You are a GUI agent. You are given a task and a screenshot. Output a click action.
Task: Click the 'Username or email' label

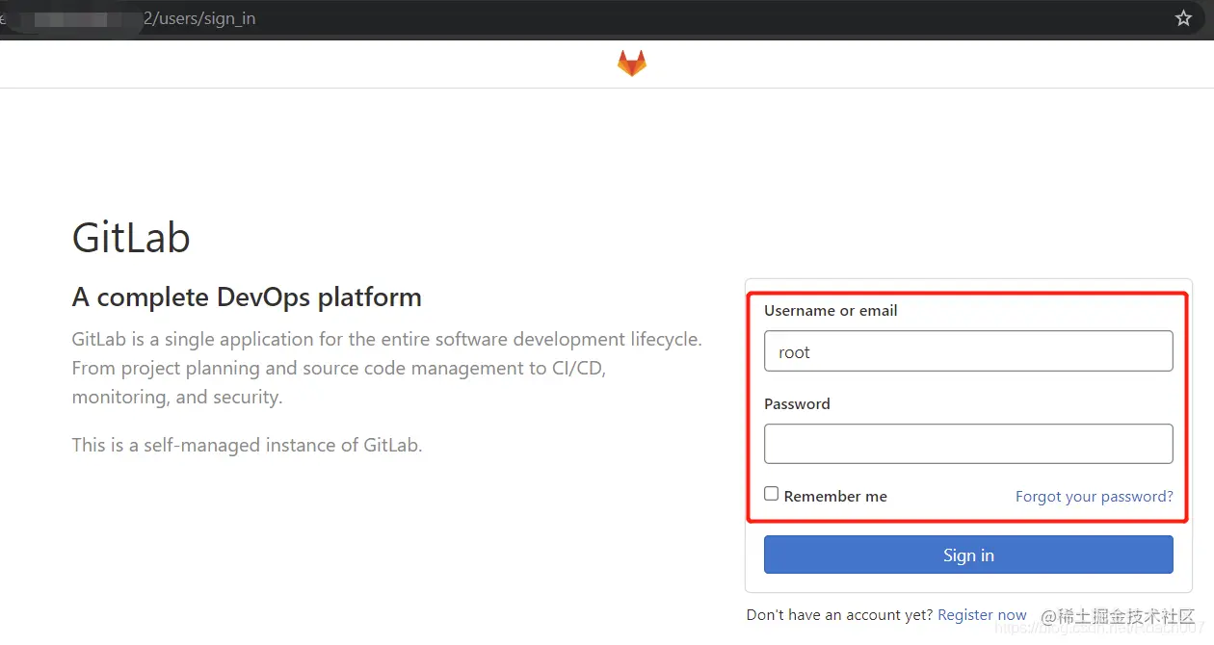coord(831,311)
